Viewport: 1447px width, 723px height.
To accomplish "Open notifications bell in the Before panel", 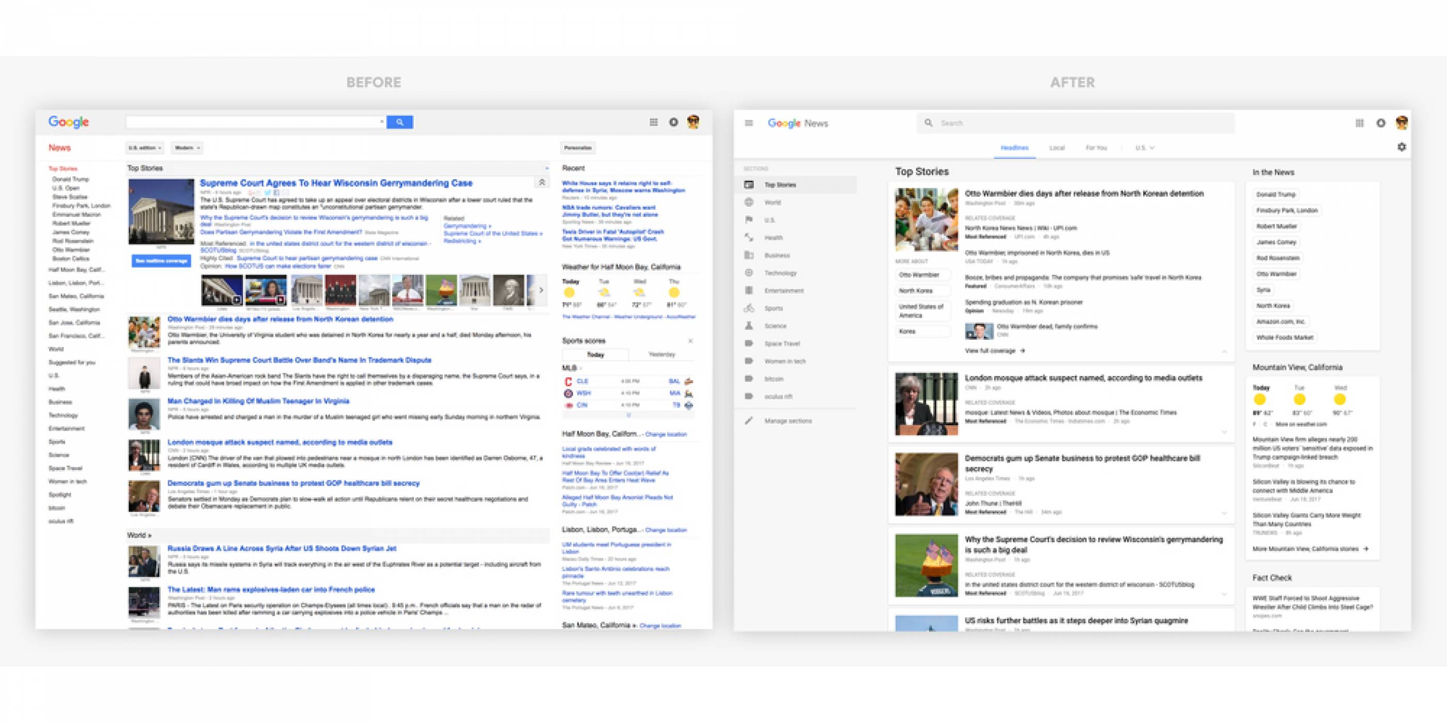I will 673,122.
